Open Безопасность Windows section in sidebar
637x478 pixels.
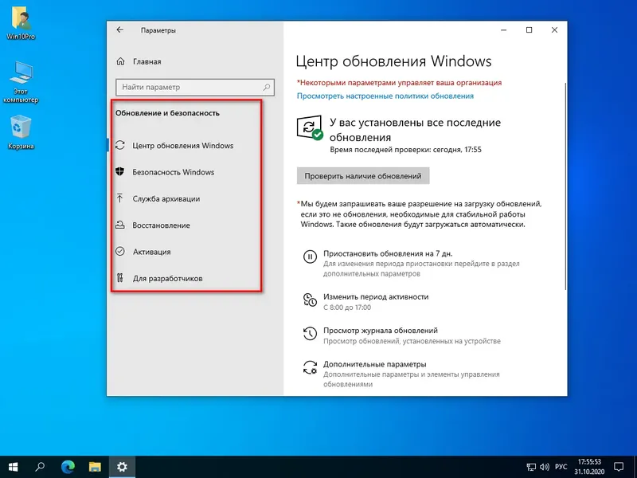point(174,172)
